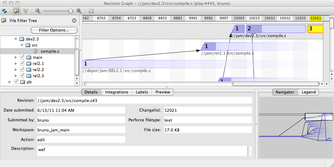
Task: Open Filter Options dialog
Action: [54, 30]
